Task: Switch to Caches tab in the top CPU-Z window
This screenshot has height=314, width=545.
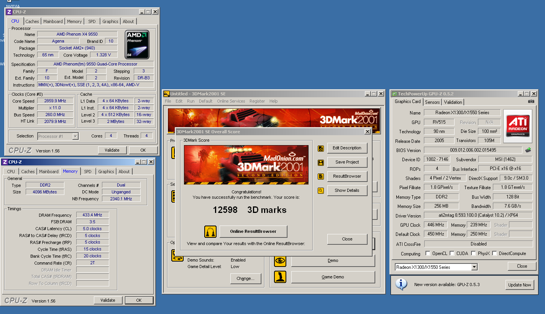Action: coord(32,21)
